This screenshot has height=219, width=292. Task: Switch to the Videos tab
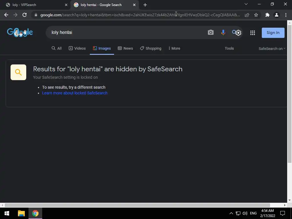[x=77, y=48]
